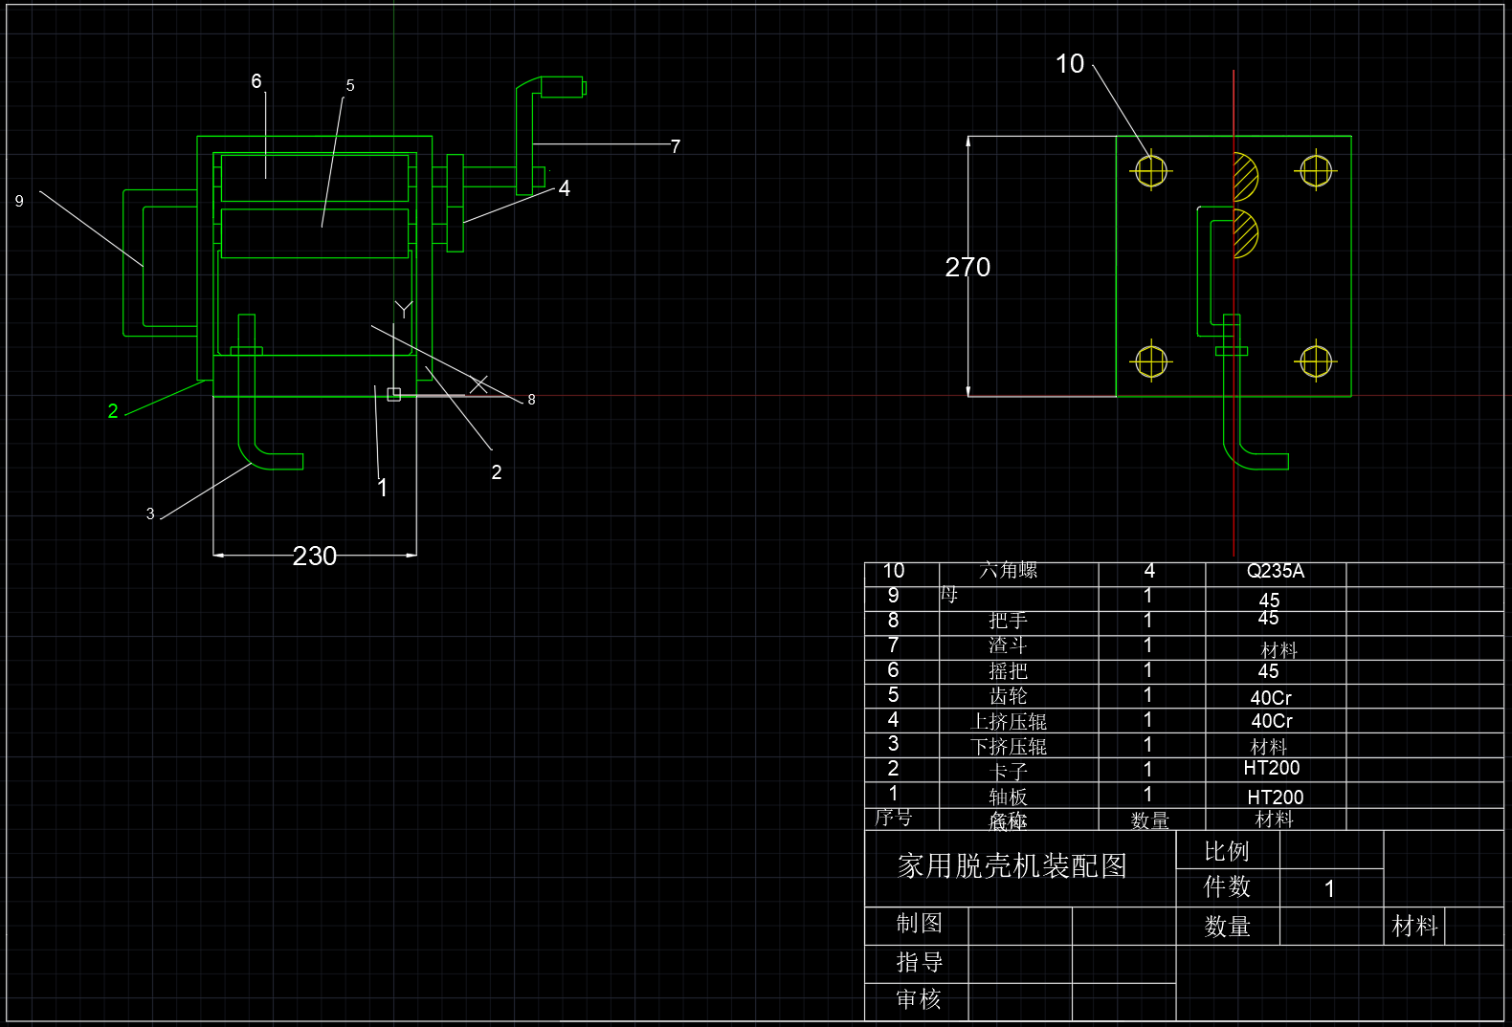Click the Q235A material cell
This screenshot has width=1512, height=1027.
[1275, 572]
